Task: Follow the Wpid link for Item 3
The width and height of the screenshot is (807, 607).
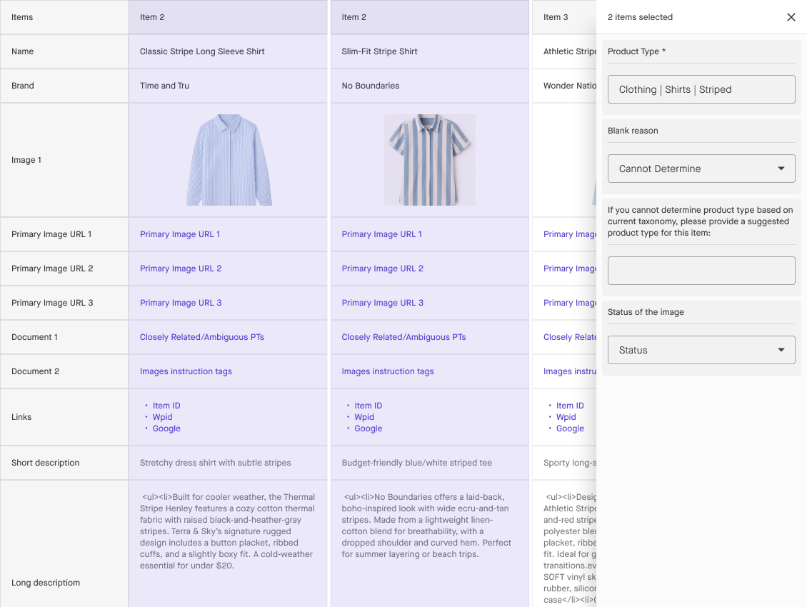Action: [566, 417]
